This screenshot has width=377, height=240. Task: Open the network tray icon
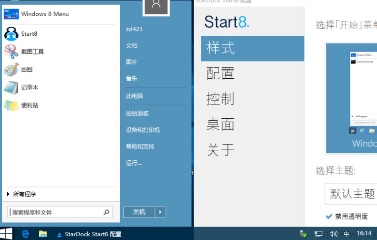point(318,234)
